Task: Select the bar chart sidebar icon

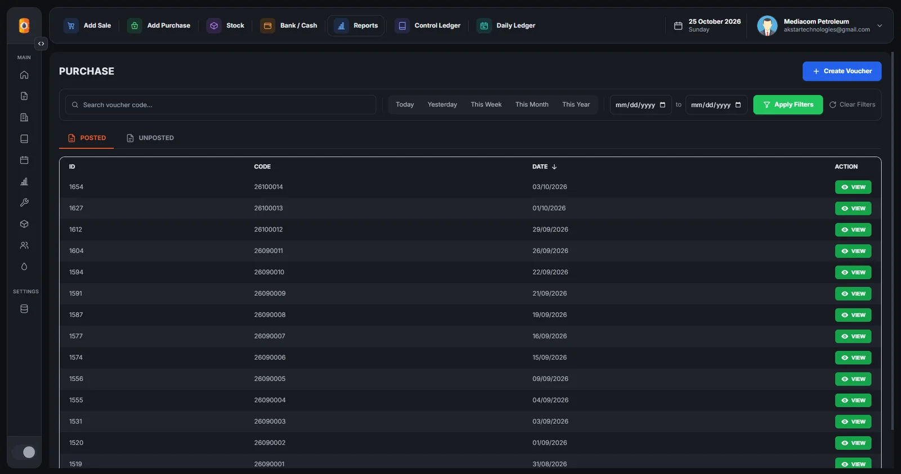Action: 24,181
